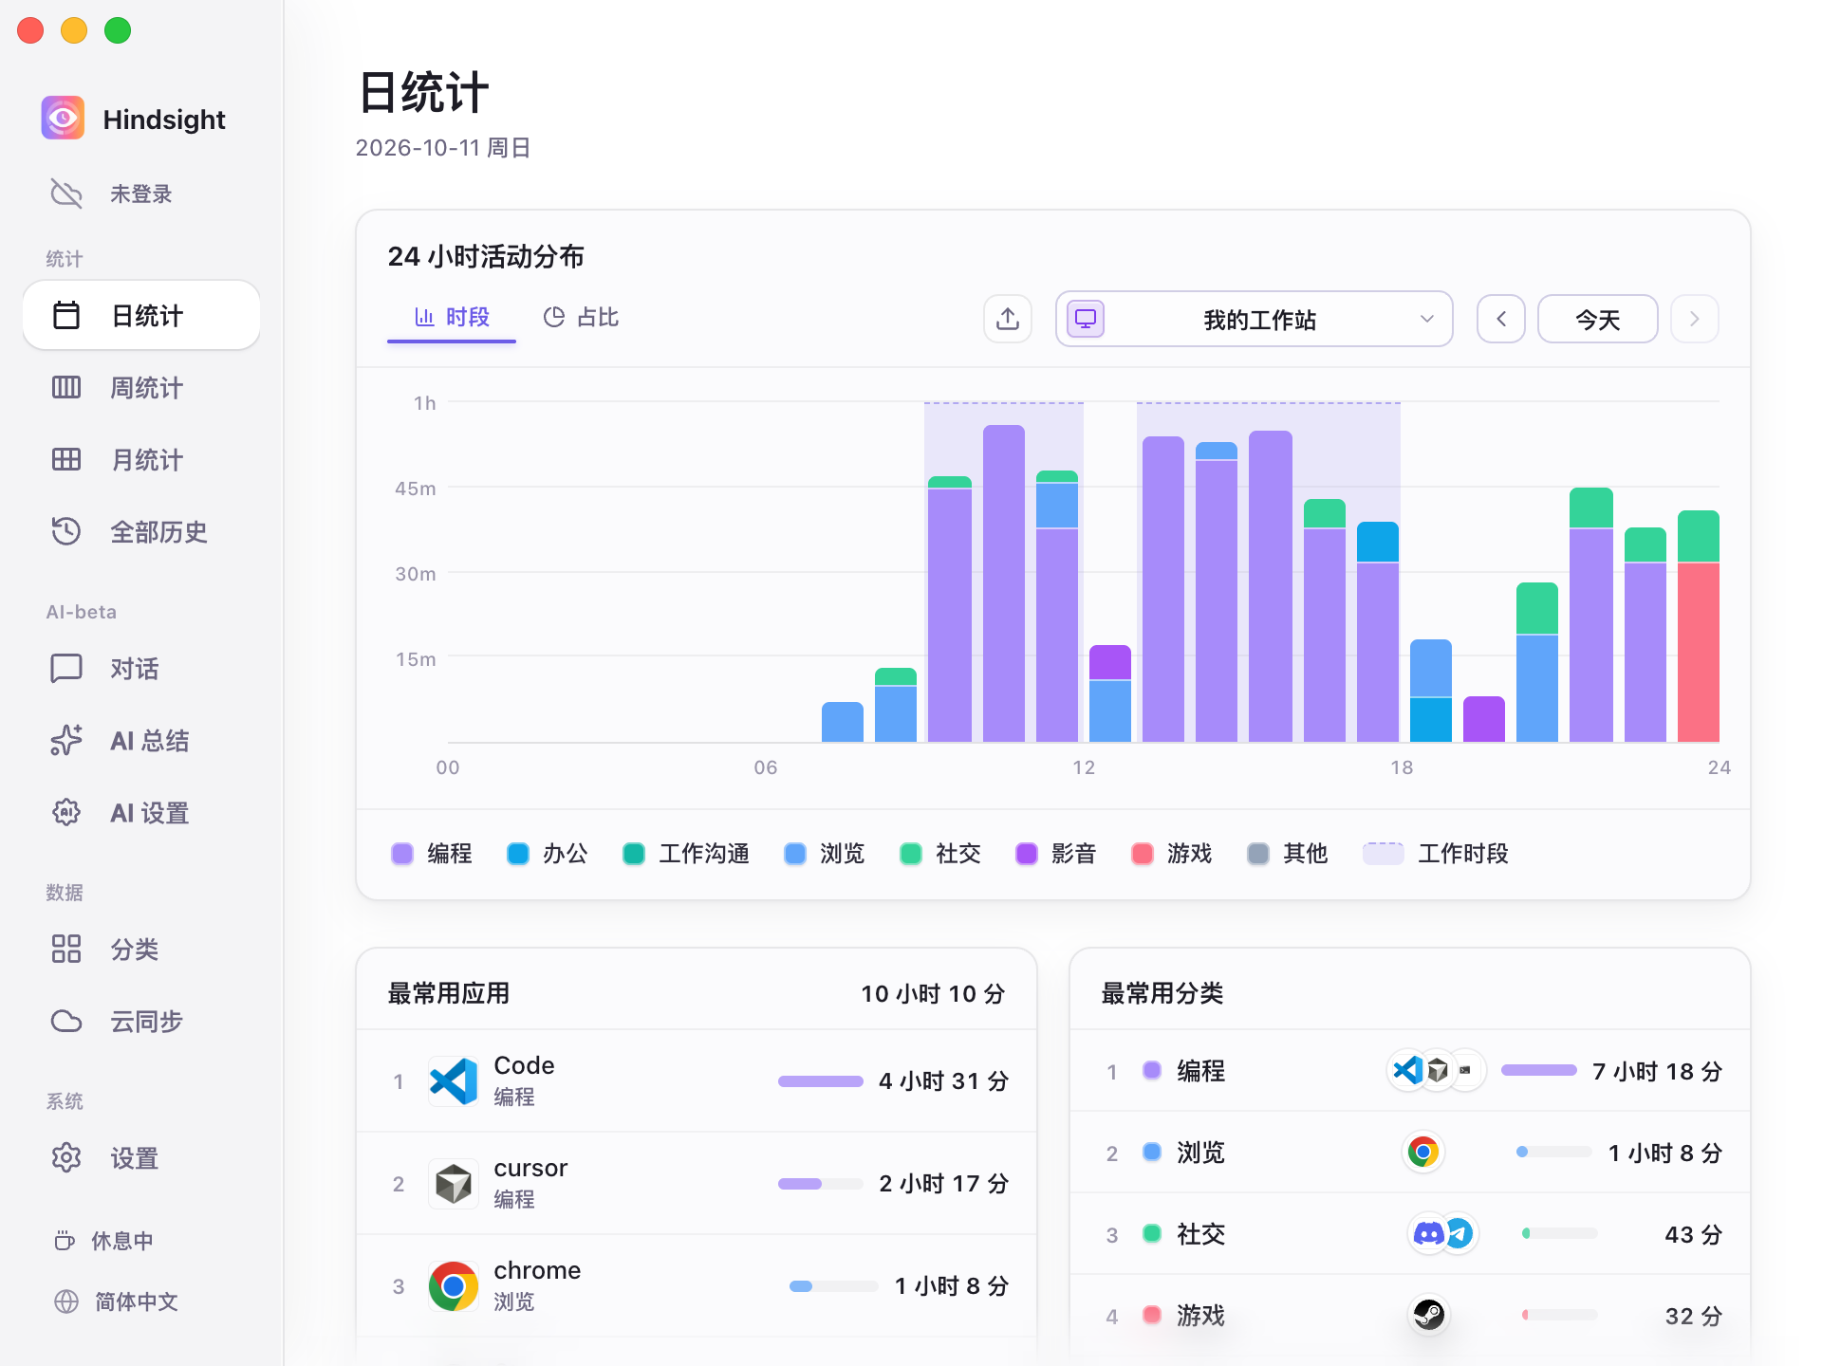The height and width of the screenshot is (1366, 1822).
Task: Click the Discord icon in 社交 row
Action: (1429, 1233)
